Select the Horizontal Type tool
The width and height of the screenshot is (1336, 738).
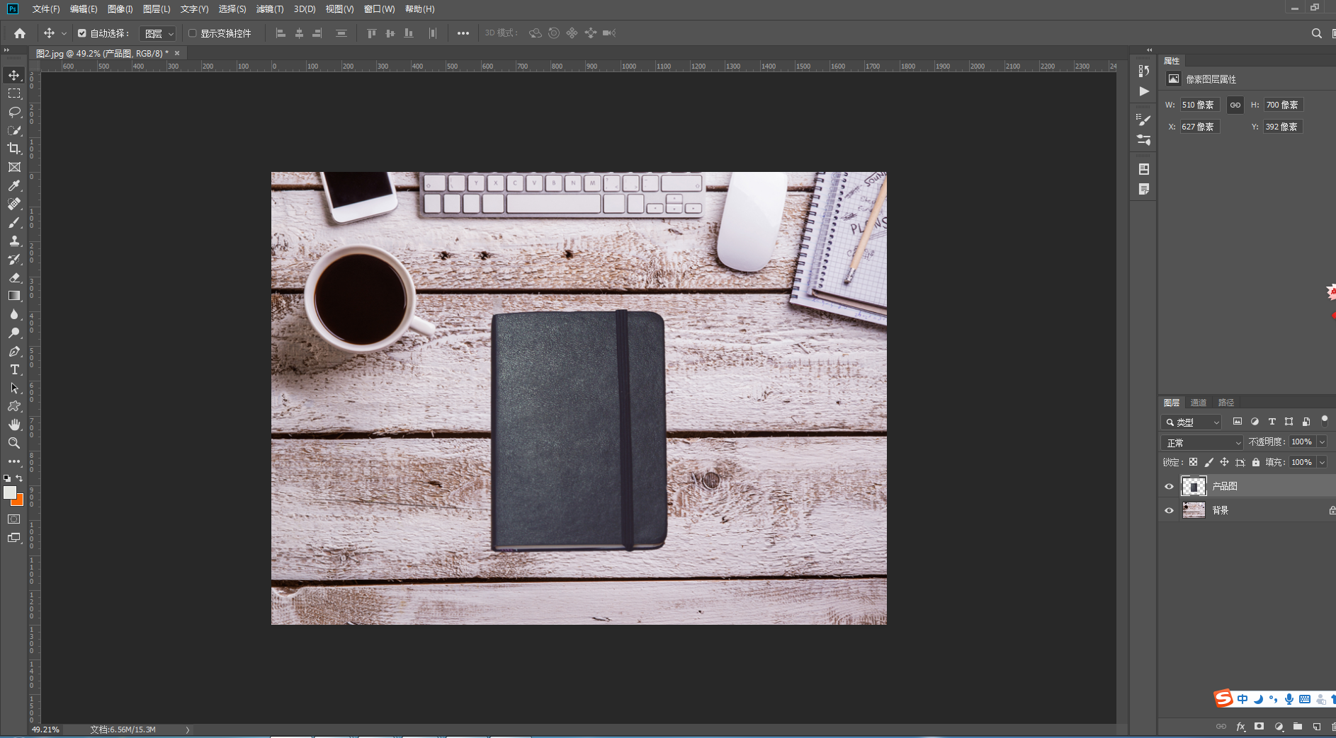coord(14,369)
